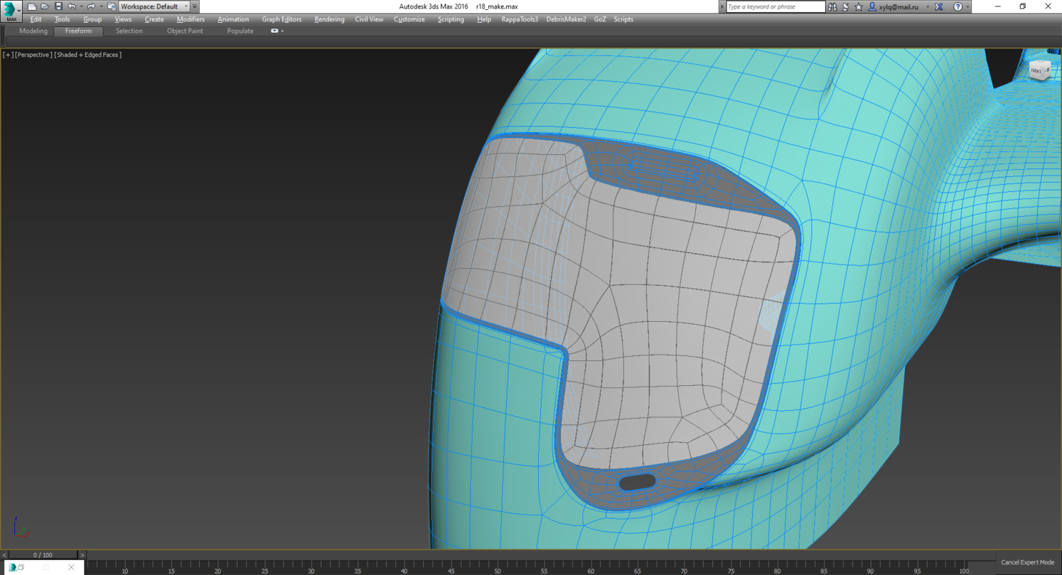Expand the Help question mark dropdown arrow
The height and width of the screenshot is (575, 1062).
click(x=968, y=6)
